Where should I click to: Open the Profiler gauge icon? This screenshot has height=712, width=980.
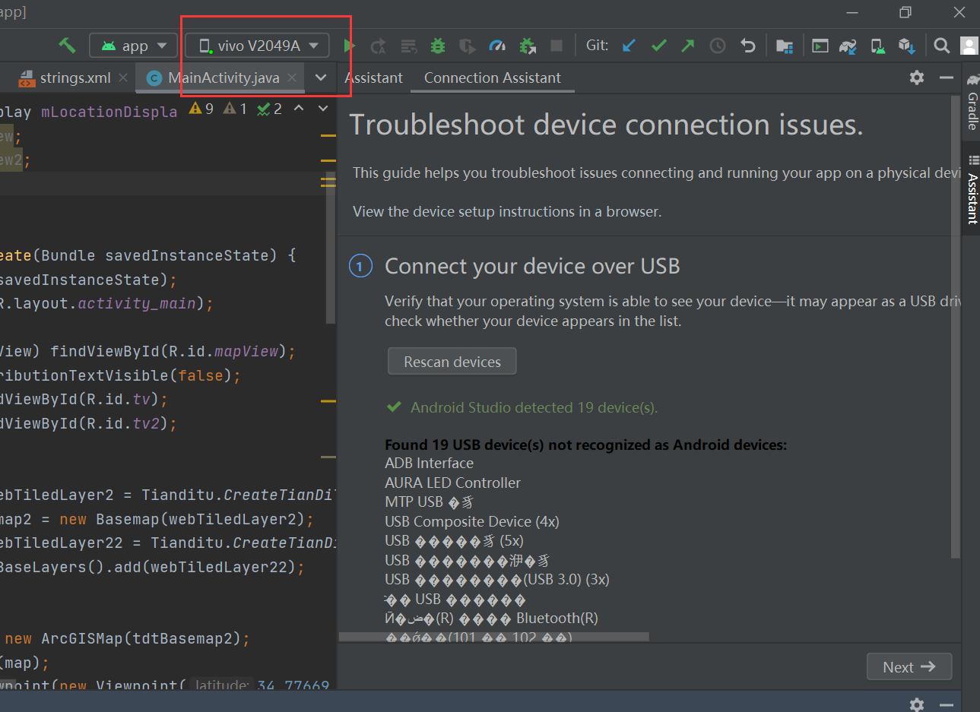point(497,46)
